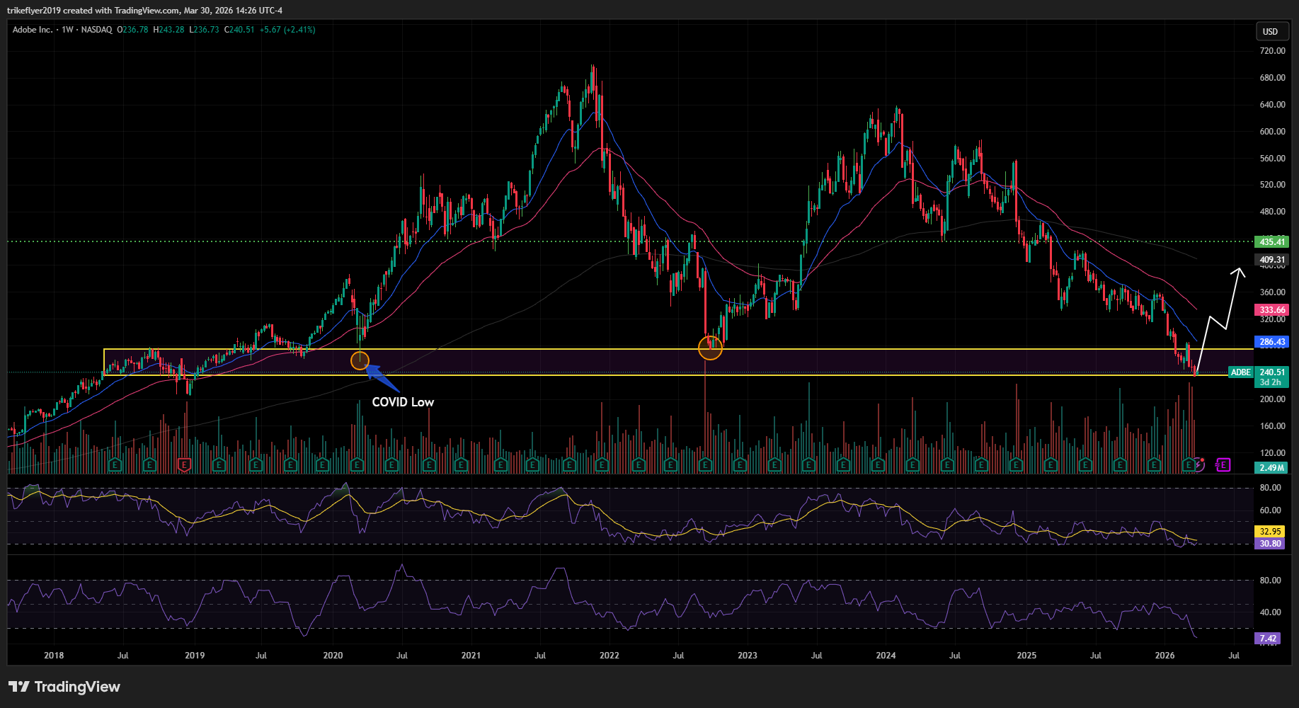This screenshot has width=1299, height=708.
Task: Click the 2019 label on time axis
Action: 195,656
